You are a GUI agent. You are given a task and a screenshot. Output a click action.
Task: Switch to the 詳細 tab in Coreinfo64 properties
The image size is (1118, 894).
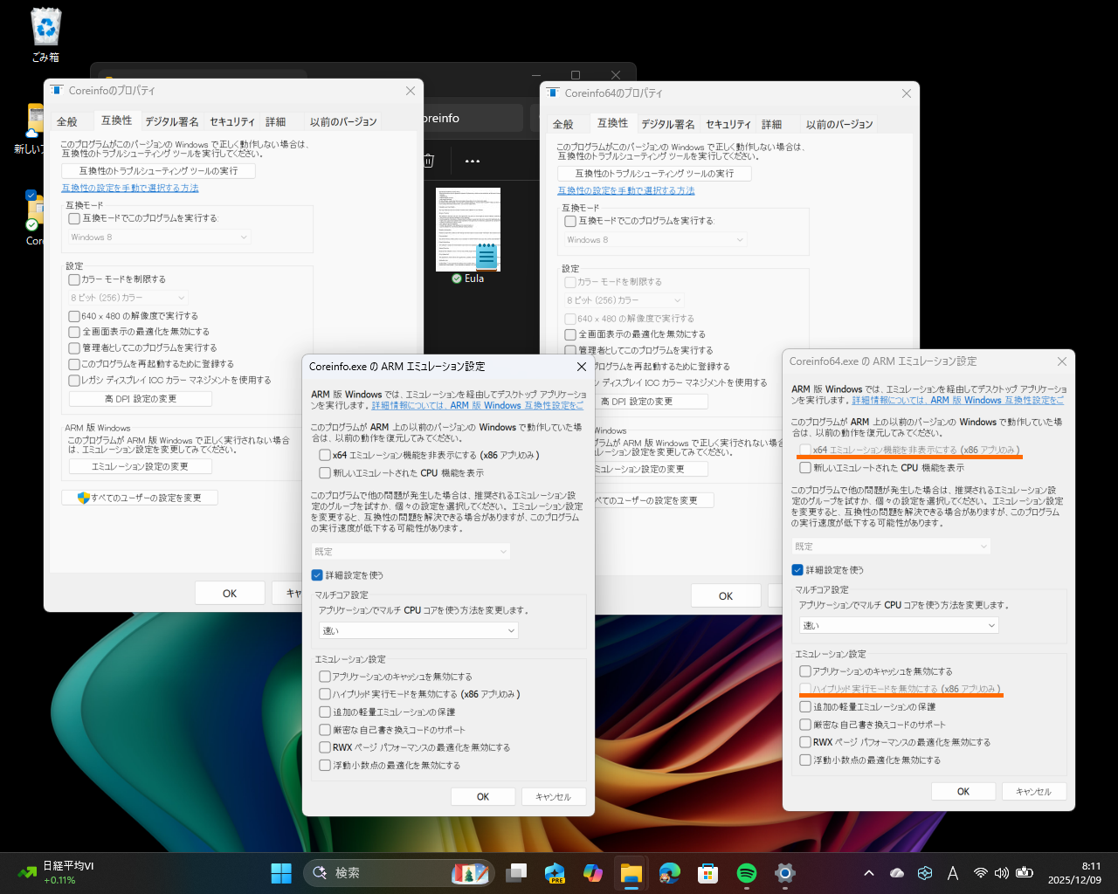[x=772, y=124]
